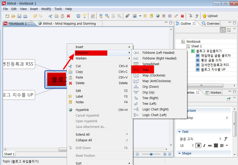Click the paperclip Attachment toolbar icon
Screen dimensions: 238x165
click(x=127, y=16)
